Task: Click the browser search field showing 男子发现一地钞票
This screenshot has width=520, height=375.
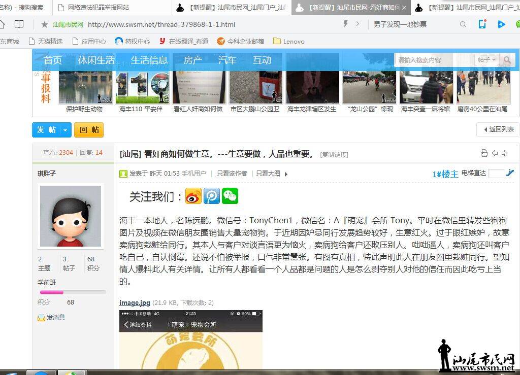Action: (x=414, y=24)
